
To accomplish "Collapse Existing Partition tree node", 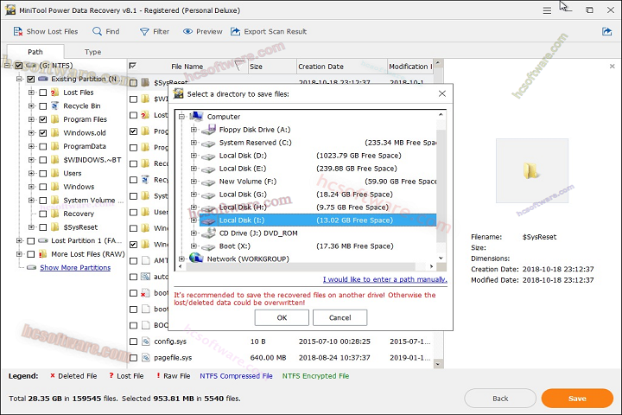I will [19, 79].
